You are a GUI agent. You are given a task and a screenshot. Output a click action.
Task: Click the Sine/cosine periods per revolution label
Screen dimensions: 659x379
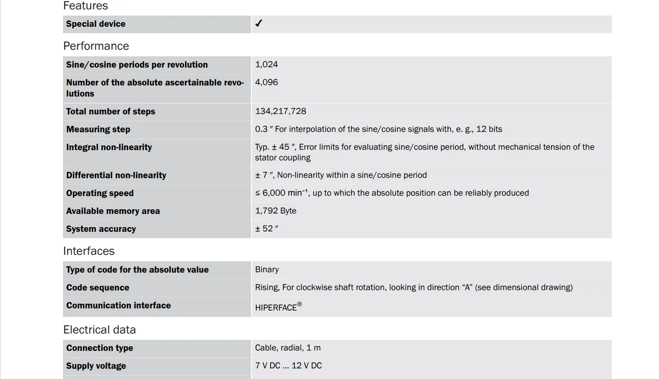(x=137, y=65)
